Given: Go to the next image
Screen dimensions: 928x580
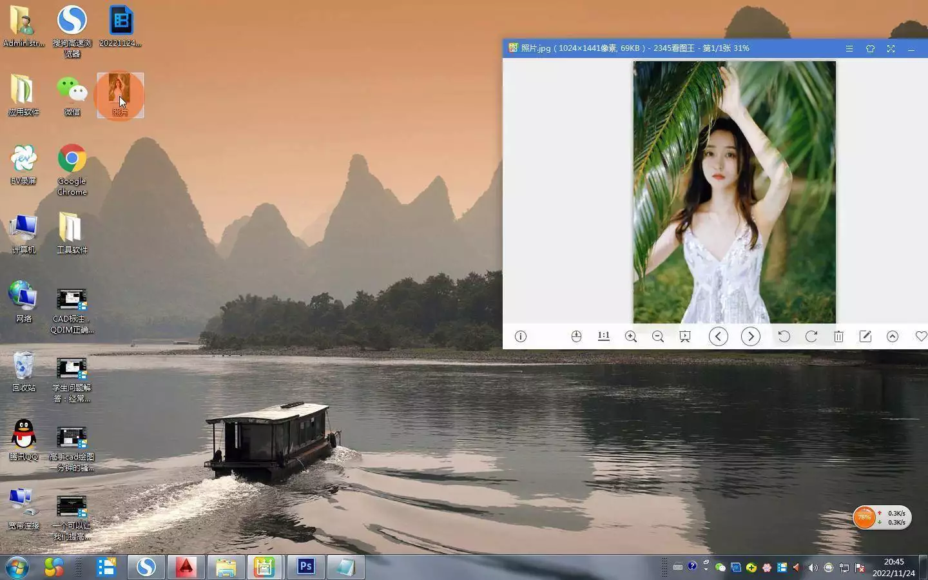Looking at the screenshot, I should [751, 336].
